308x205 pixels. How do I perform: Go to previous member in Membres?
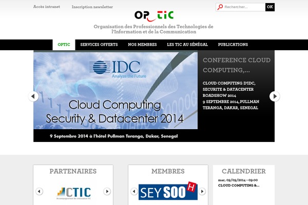click(x=134, y=191)
